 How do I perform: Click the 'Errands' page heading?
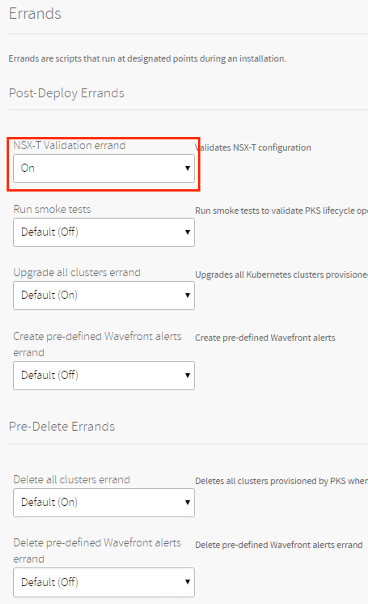(35, 14)
